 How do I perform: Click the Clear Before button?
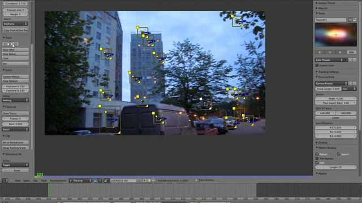[15, 54]
